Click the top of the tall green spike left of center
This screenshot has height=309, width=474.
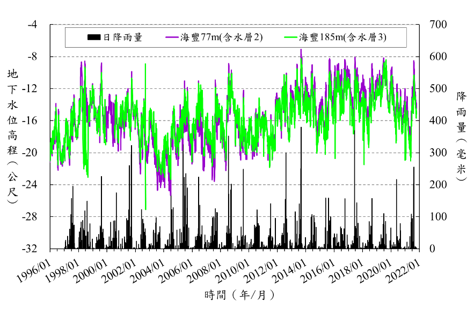coord(145,64)
